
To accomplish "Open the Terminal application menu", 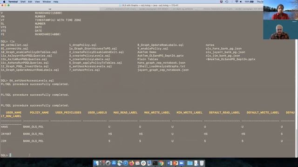I will coord(13,1).
